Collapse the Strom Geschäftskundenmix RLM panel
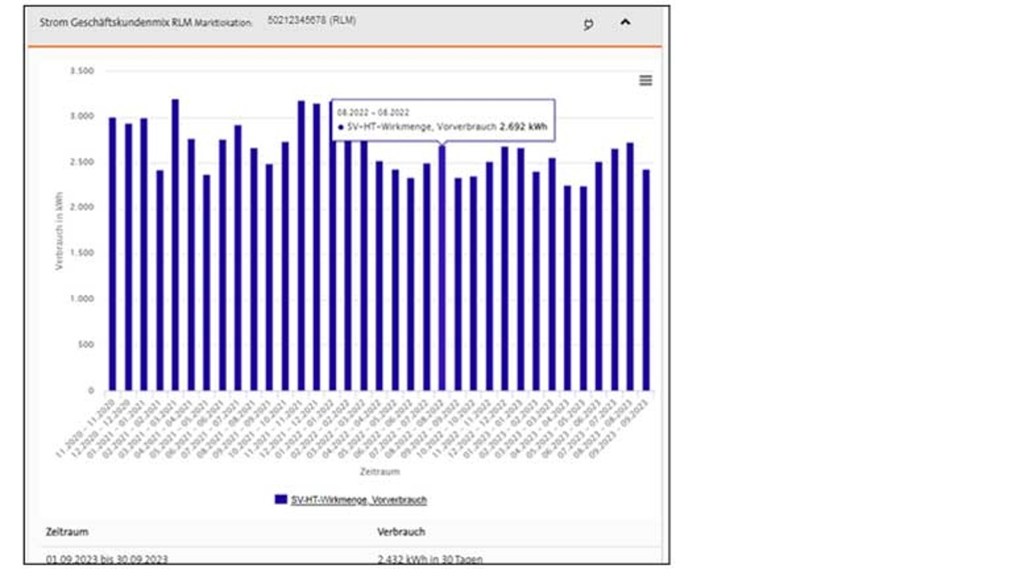 click(625, 23)
